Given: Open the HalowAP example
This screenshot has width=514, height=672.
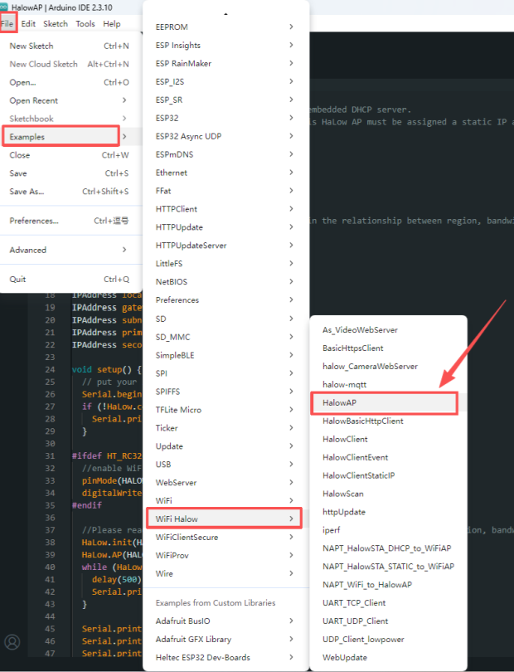Looking at the screenshot, I should coord(388,403).
